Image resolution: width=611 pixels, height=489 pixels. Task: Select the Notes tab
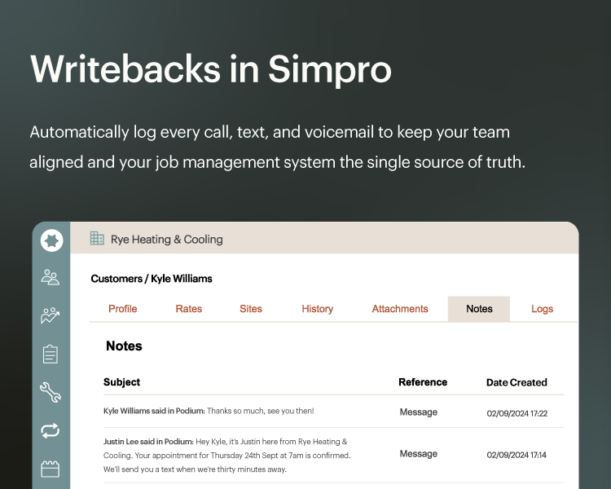(x=479, y=309)
